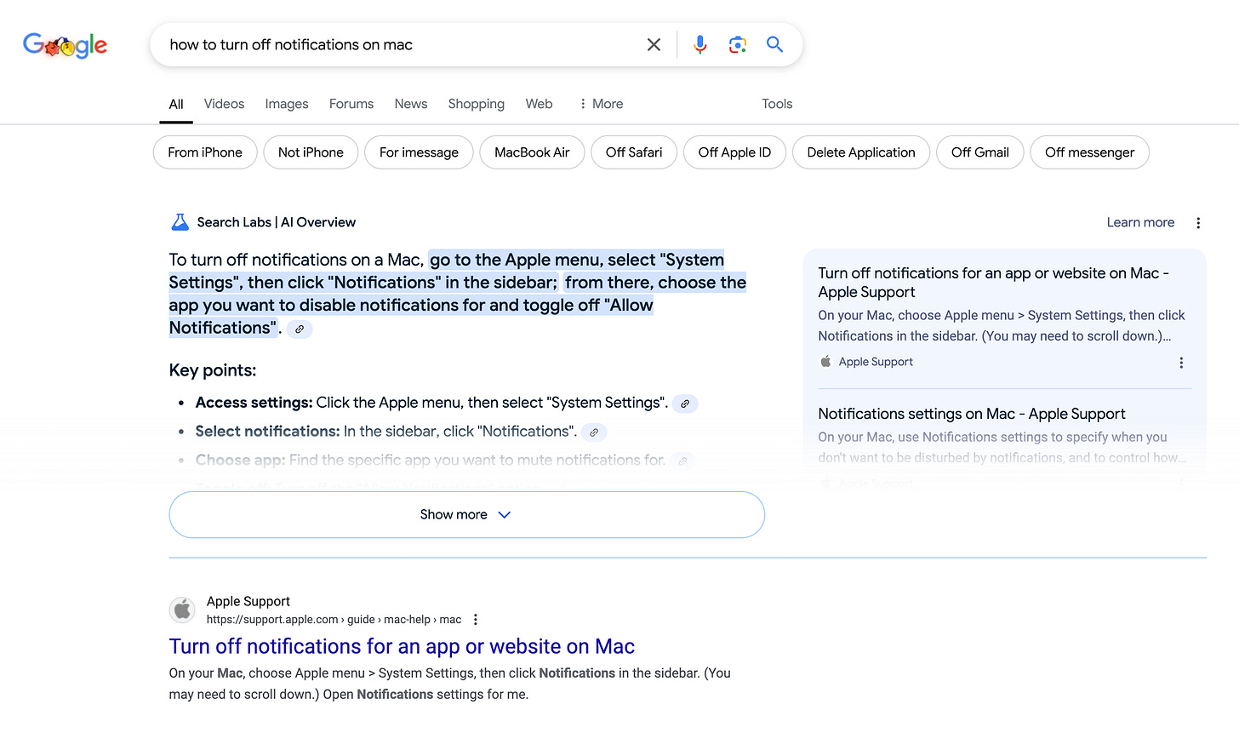Click Apple Support favicon in search result
Viewport: 1239px width, 733px height.
(x=182, y=610)
